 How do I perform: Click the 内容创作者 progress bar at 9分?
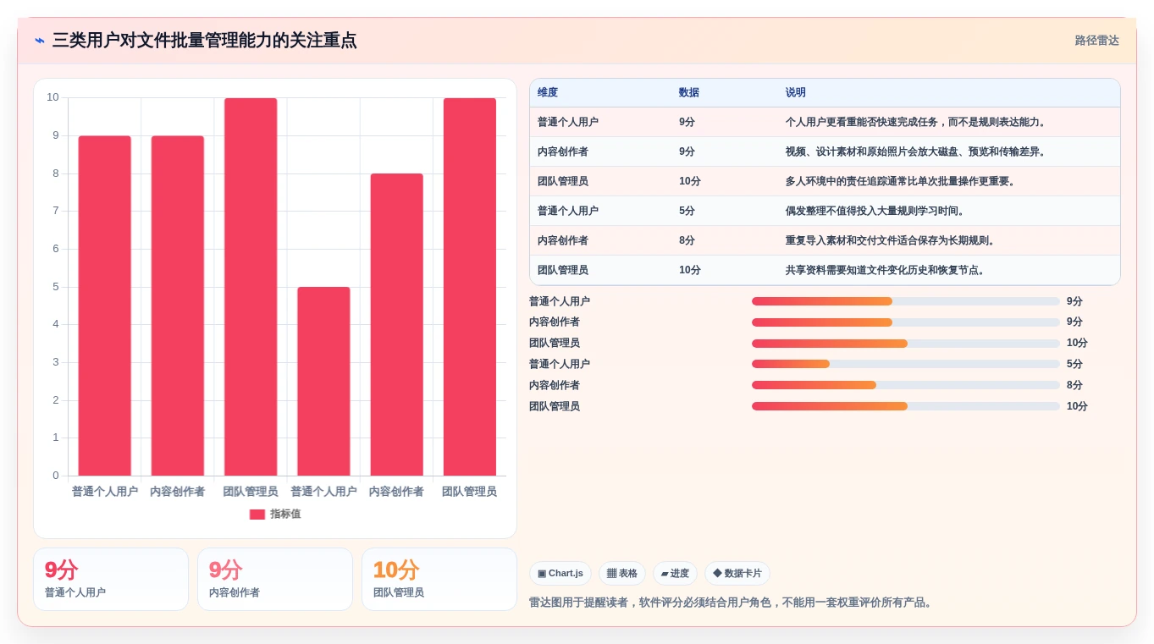point(906,322)
